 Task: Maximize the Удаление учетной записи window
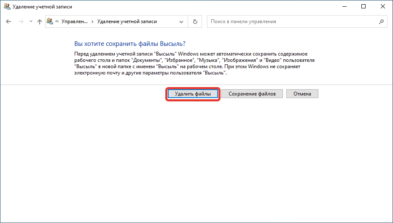click(x=363, y=6)
